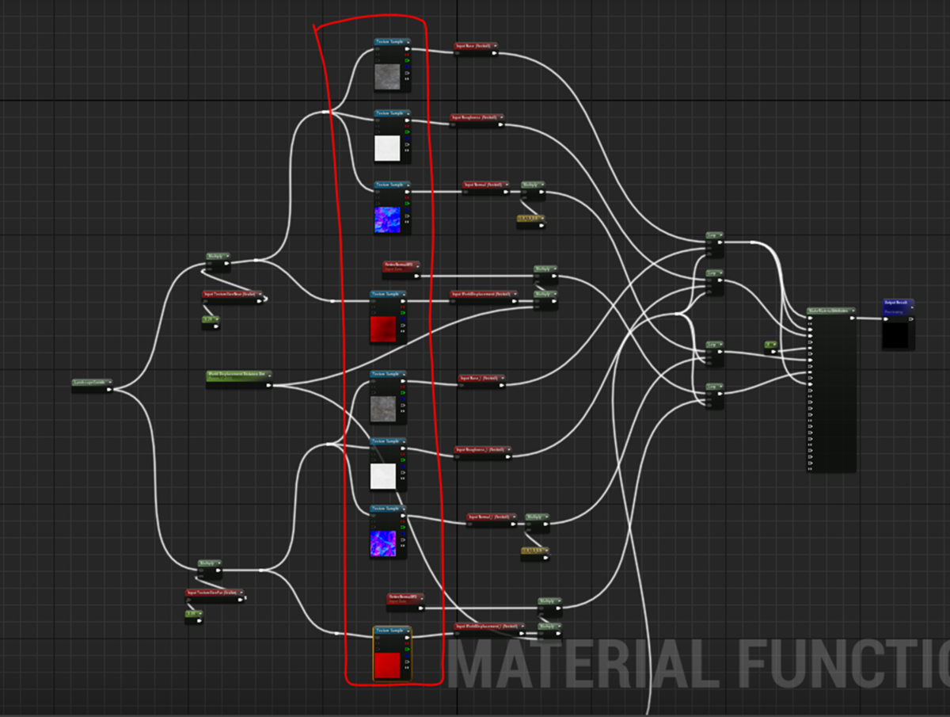
Task: Click the LandscapeCoords output pin
Action: [108, 389]
